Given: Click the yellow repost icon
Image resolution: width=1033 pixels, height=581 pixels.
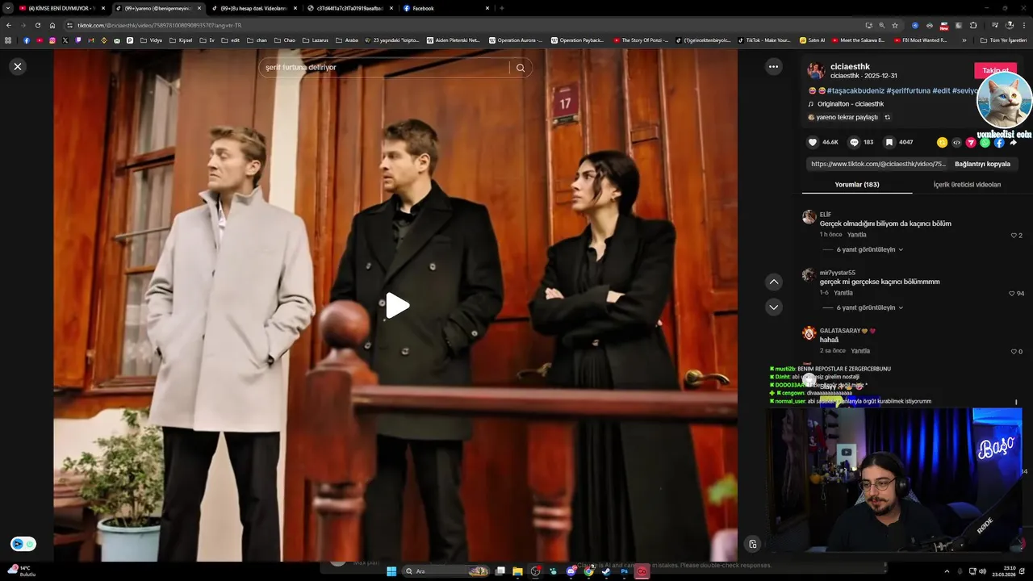Looking at the screenshot, I should [942, 142].
